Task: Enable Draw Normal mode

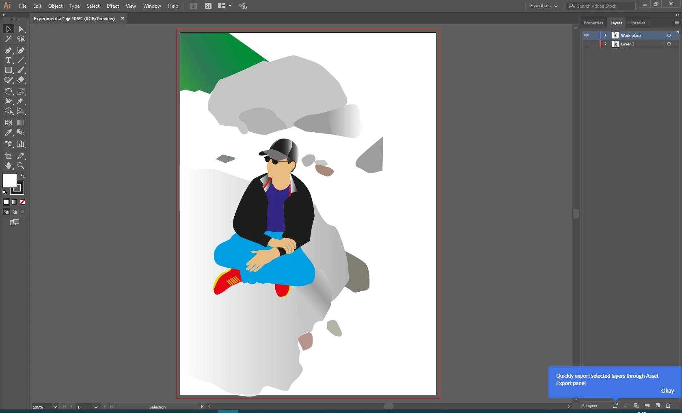Action: tap(6, 212)
